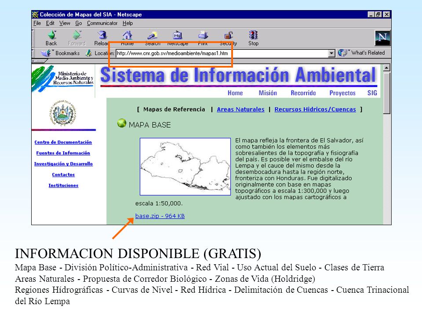
Task: Open the Instituciones sidebar link
Action: pyautogui.click(x=63, y=185)
